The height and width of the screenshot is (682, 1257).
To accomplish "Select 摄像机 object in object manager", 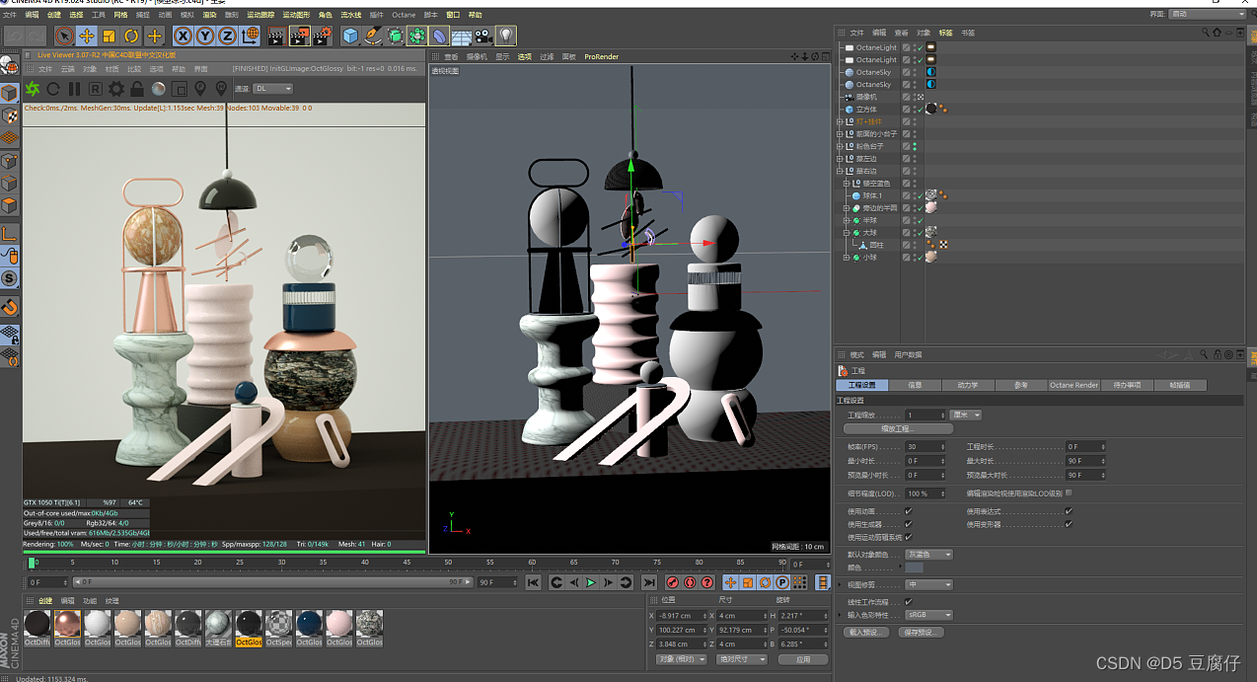I will [x=865, y=97].
